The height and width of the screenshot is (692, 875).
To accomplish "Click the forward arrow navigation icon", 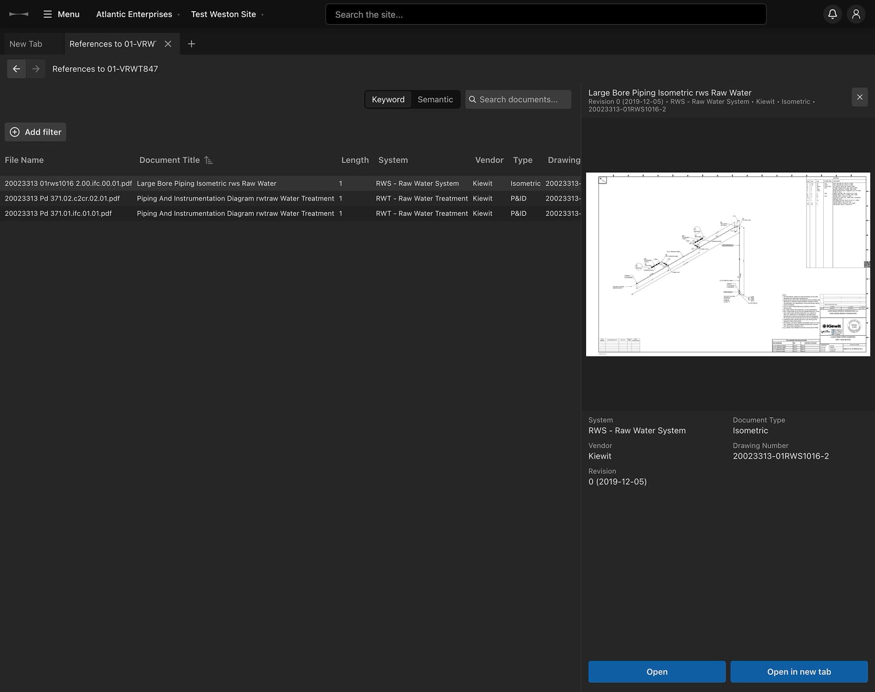I will click(36, 69).
